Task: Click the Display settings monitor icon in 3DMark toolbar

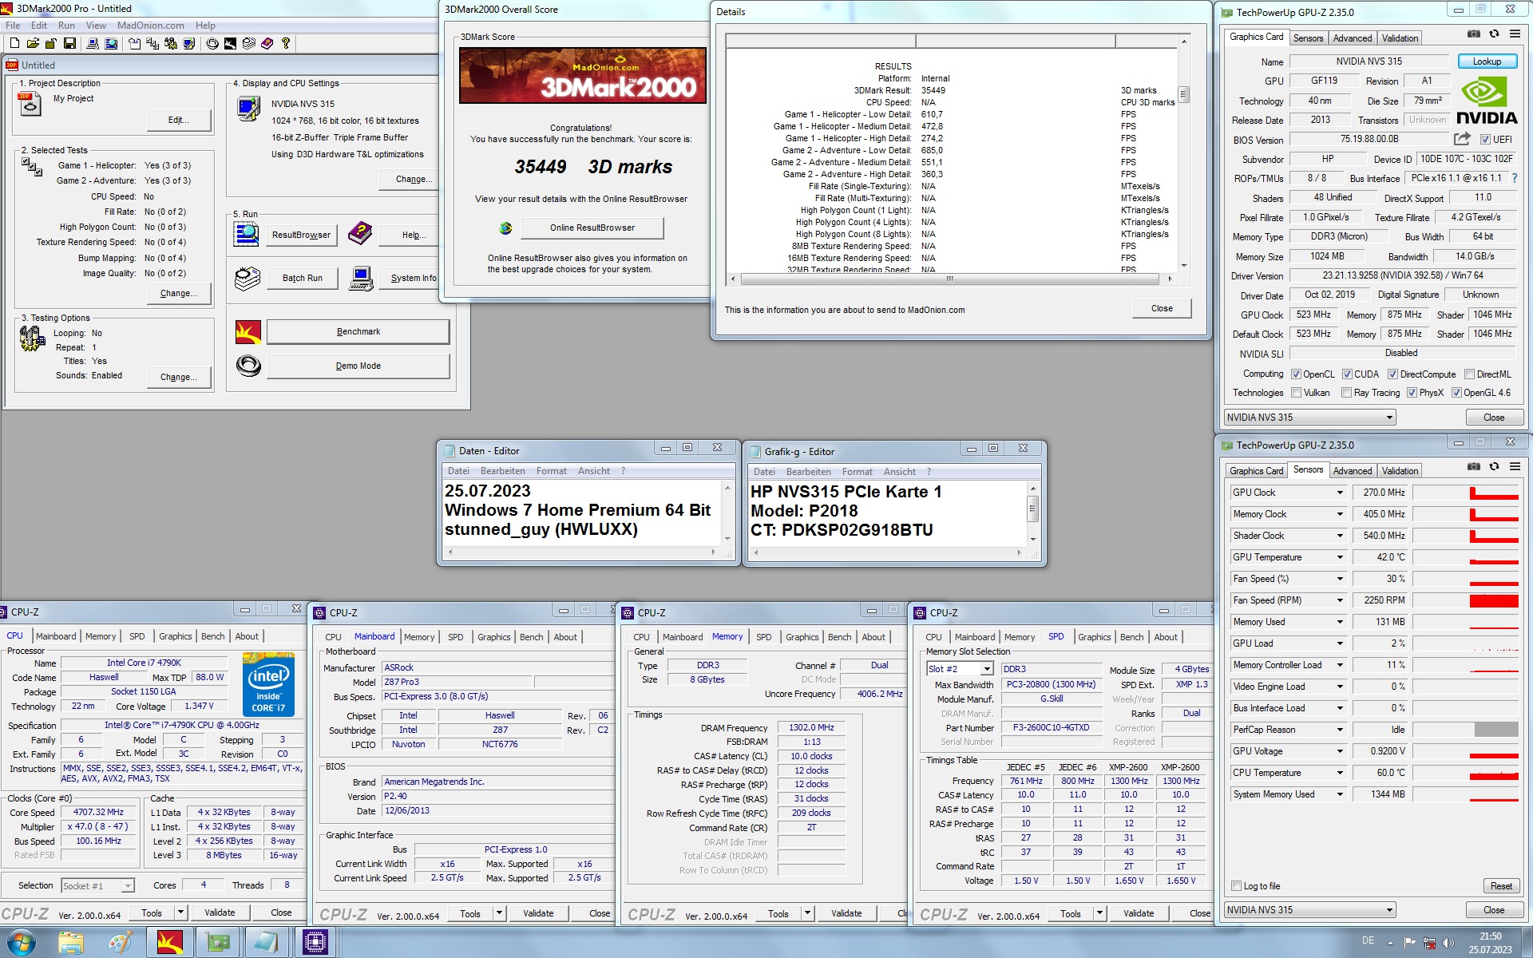Action: (x=189, y=43)
